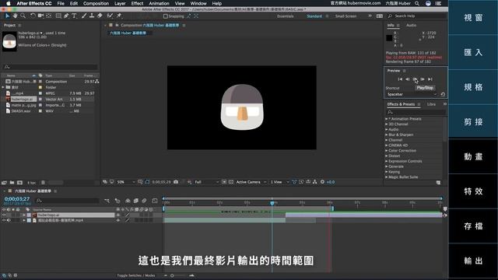Expand the Animation Presets category
Viewport: 498px width, 280px height.
click(x=387, y=119)
